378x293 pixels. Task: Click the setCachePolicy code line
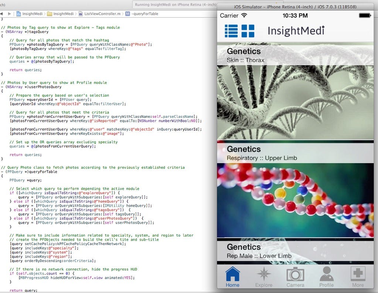coord(68,244)
